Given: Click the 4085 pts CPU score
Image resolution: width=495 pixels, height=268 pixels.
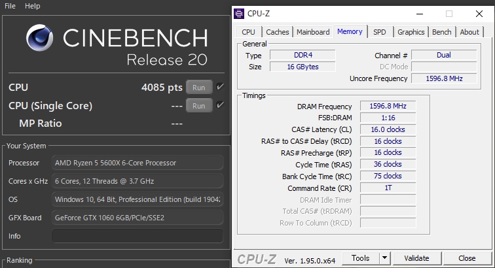Looking at the screenshot, I should (162, 88).
